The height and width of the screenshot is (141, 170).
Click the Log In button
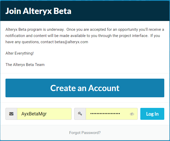point(152,114)
